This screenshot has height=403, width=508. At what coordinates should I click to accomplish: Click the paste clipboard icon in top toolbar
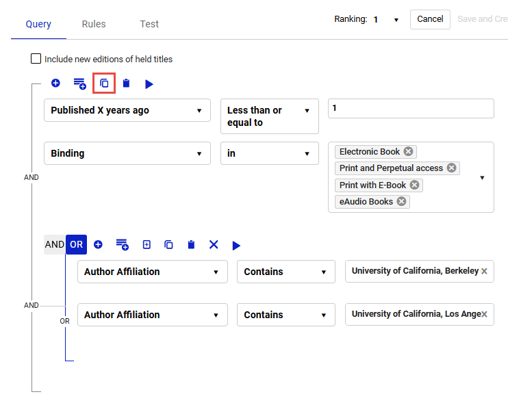click(126, 83)
